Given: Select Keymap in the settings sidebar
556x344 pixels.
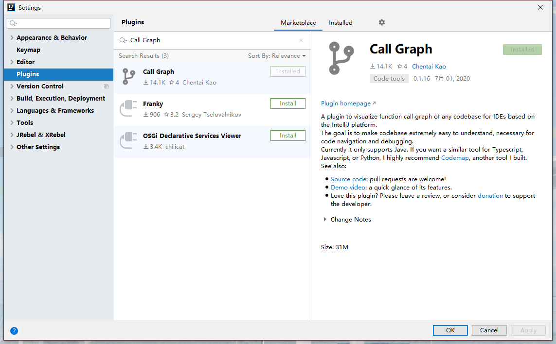Looking at the screenshot, I should [x=28, y=50].
